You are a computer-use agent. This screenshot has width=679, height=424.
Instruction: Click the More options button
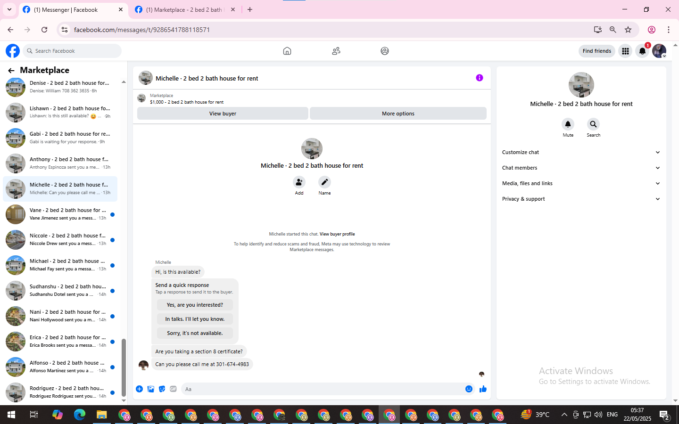398,114
